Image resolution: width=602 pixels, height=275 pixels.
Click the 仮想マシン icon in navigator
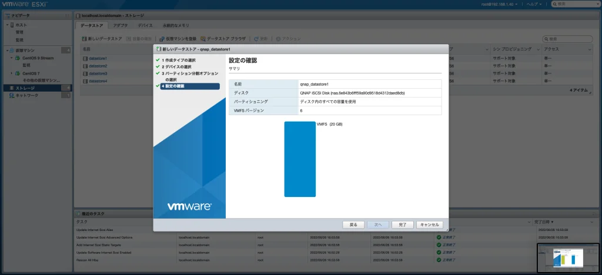point(12,51)
